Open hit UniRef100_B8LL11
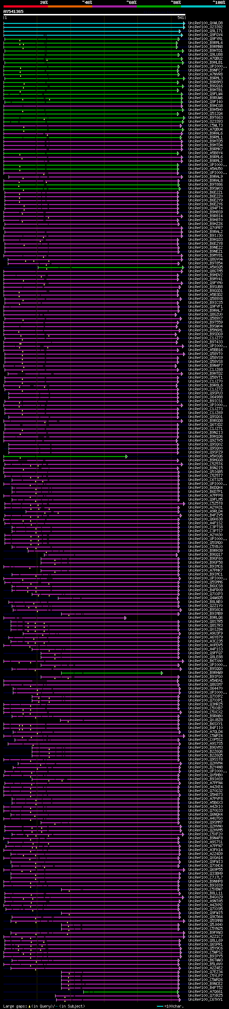 (205, 893)
